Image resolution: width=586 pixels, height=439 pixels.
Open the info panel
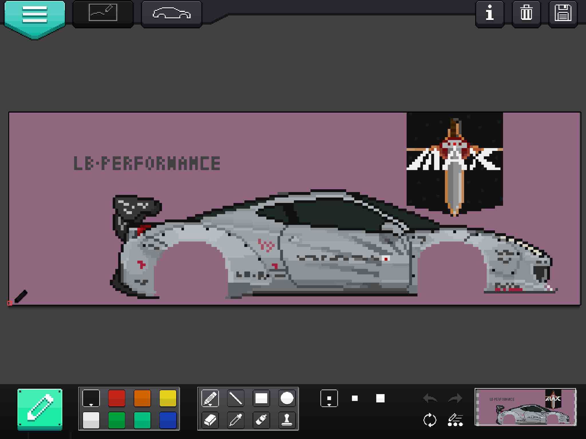(490, 13)
